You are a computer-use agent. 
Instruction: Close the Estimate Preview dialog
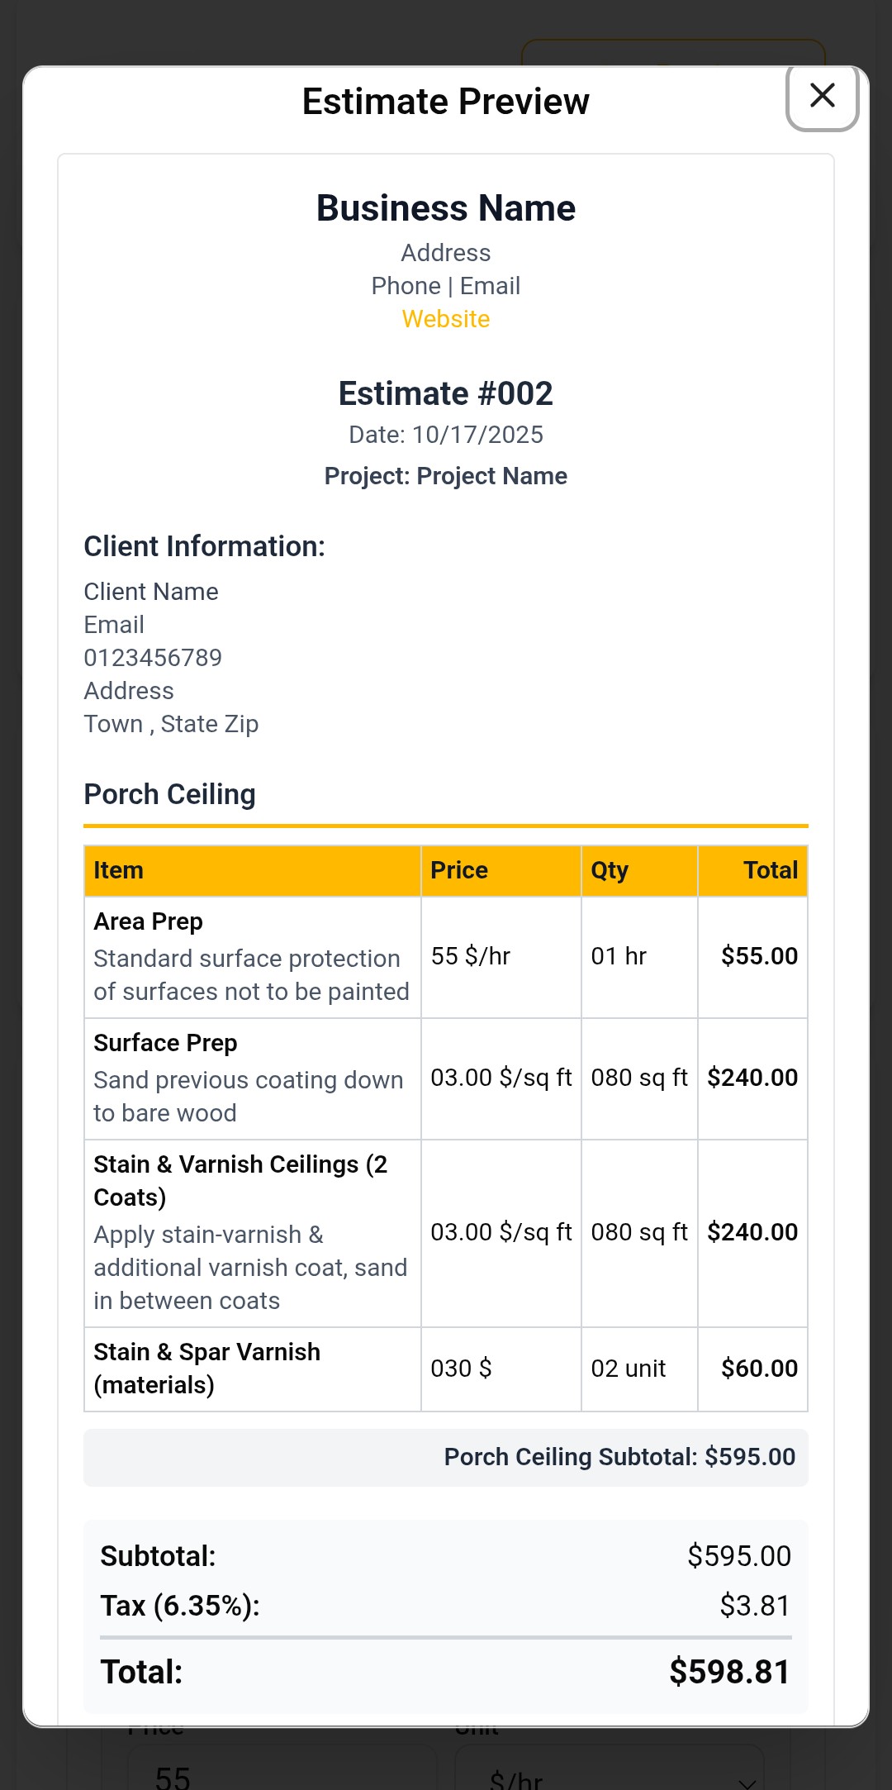822,96
